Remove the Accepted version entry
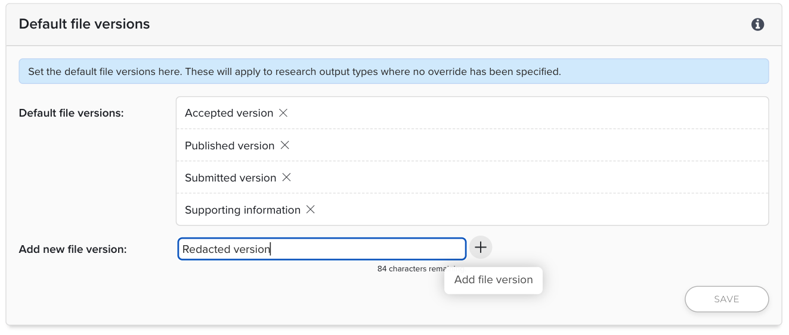The image size is (789, 335). [283, 113]
